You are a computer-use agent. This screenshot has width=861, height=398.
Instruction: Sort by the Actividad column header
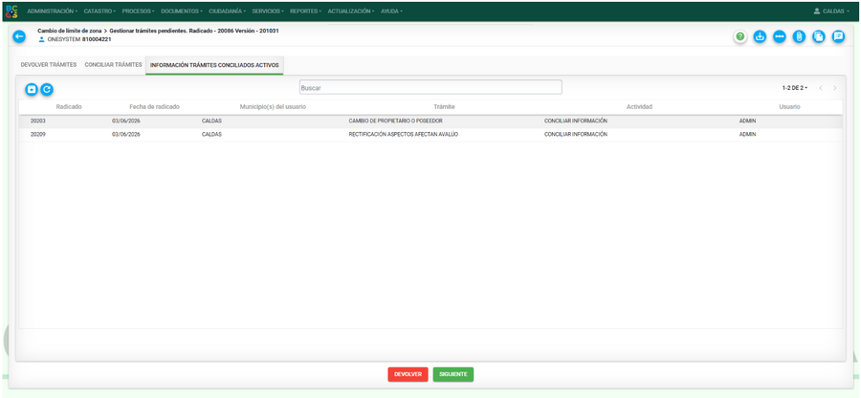click(639, 106)
